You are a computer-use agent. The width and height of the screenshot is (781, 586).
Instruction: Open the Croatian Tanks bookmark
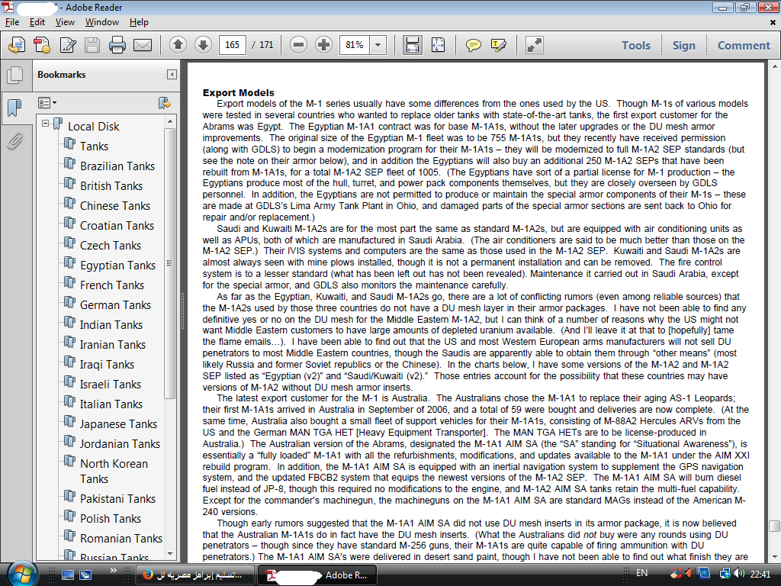(117, 226)
